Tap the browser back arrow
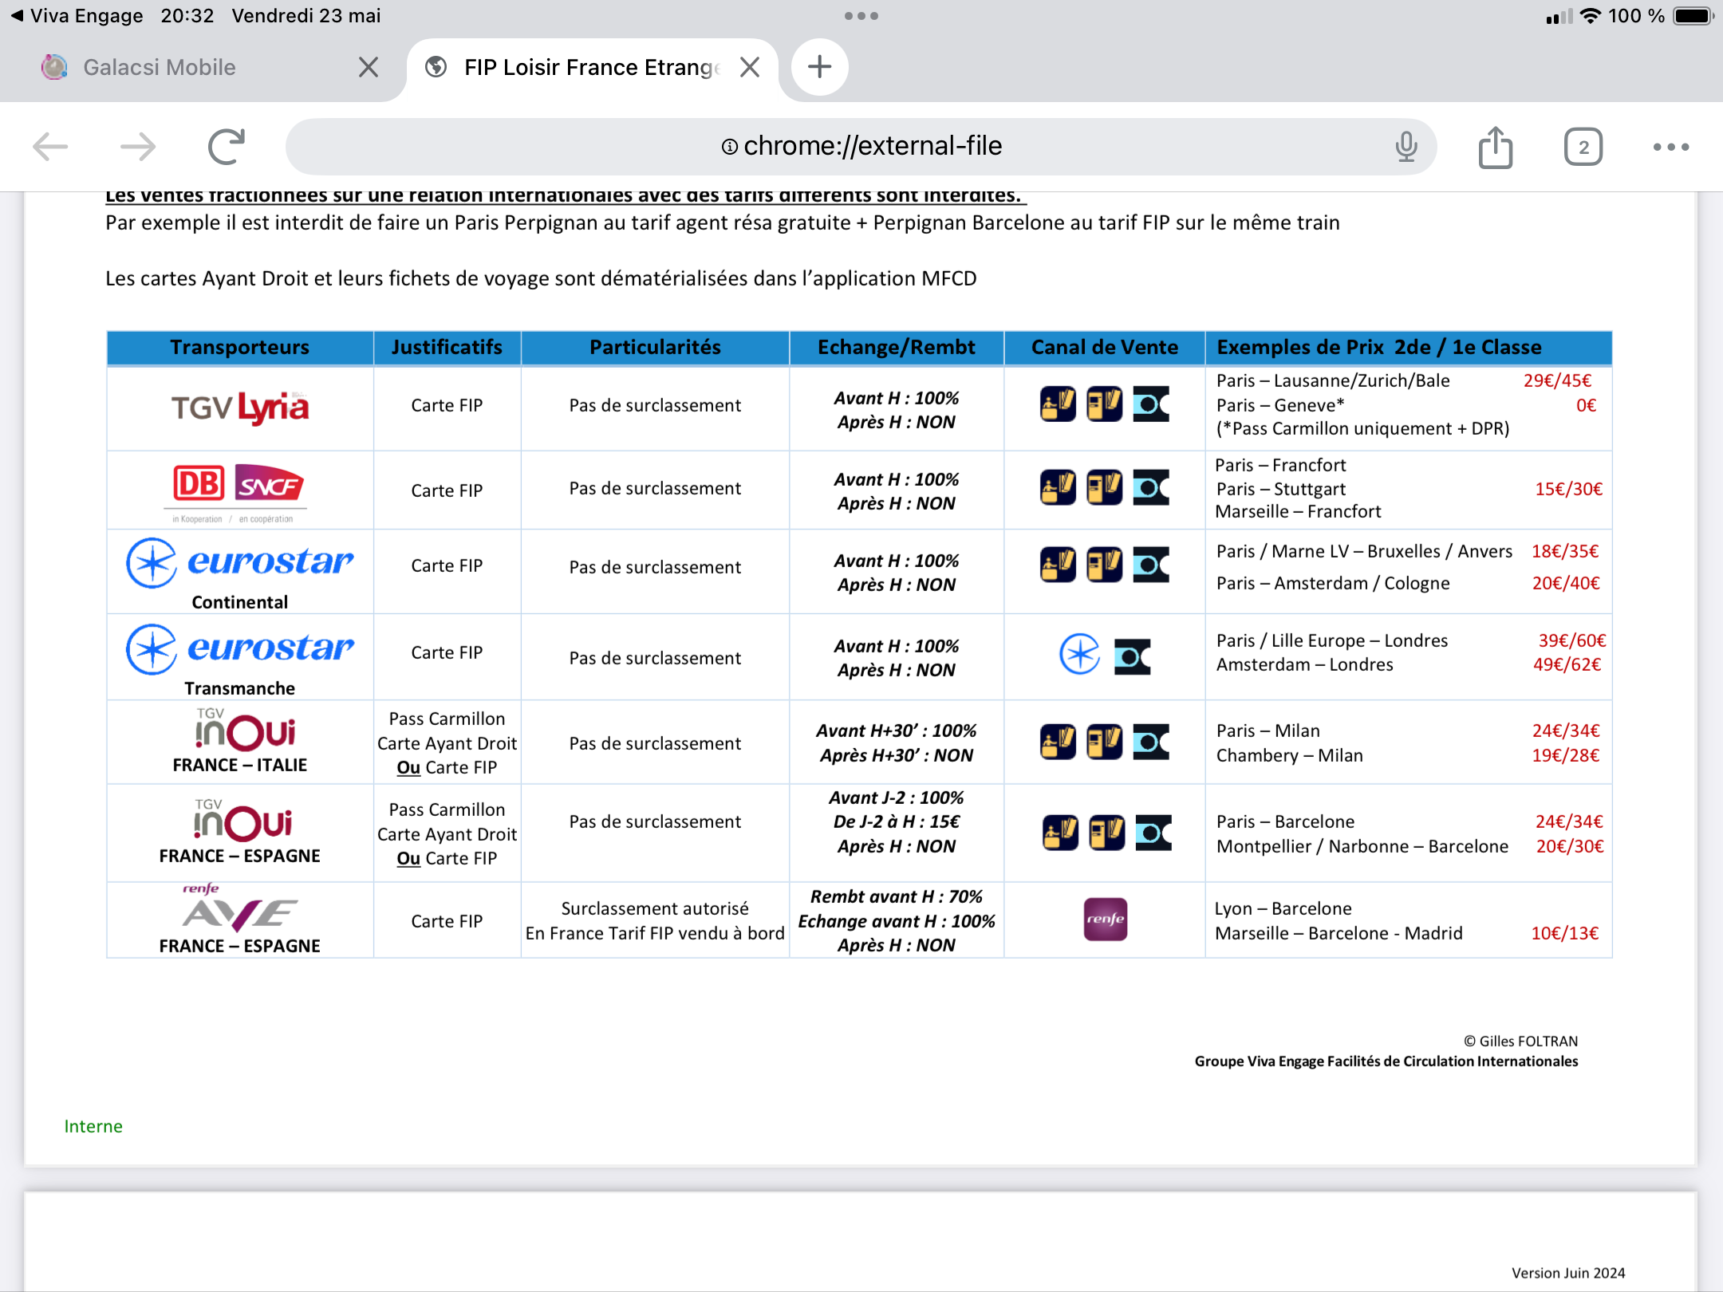This screenshot has width=1723, height=1292. click(50, 147)
